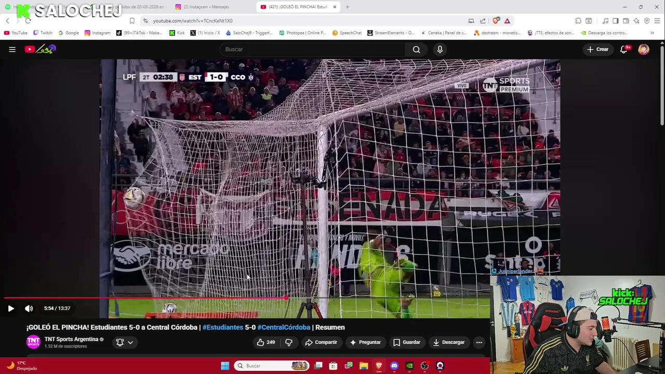Click the Brave browser taskbar icon
665x374 pixels.
point(379,366)
